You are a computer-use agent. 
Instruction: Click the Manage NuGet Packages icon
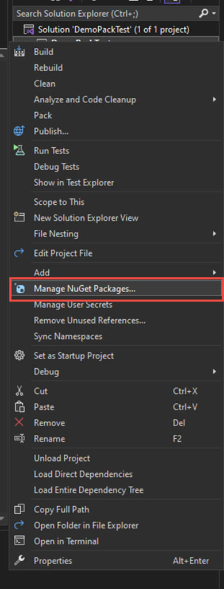pyautogui.click(x=20, y=289)
